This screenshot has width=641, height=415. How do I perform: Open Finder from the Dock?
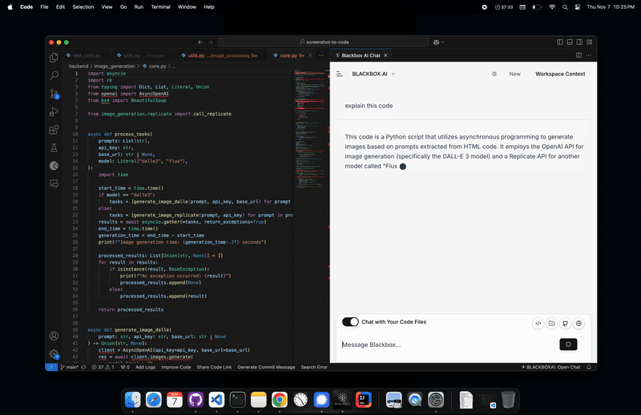tap(132, 400)
